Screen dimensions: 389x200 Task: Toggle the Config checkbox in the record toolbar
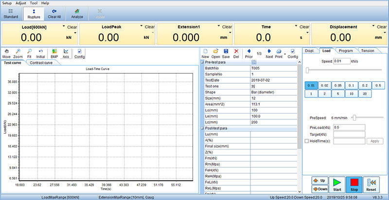coord(292,51)
